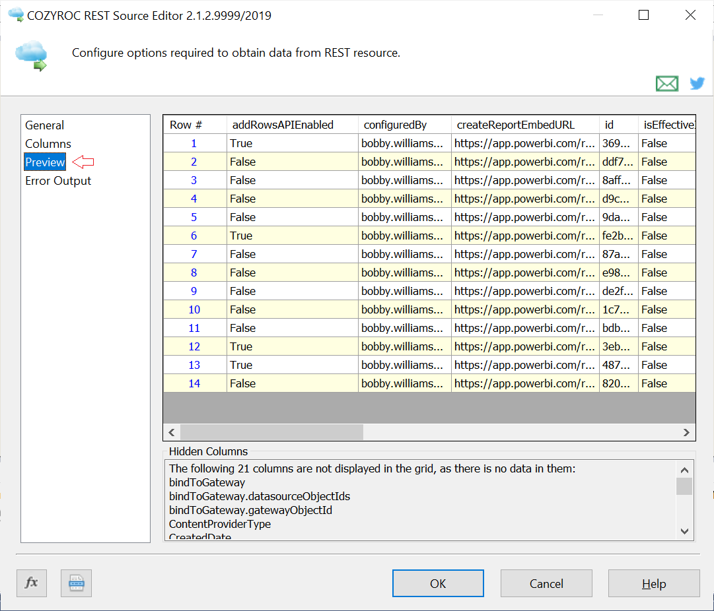Click the isEffective False cell in row 4
This screenshot has height=611, width=714.
click(x=666, y=199)
